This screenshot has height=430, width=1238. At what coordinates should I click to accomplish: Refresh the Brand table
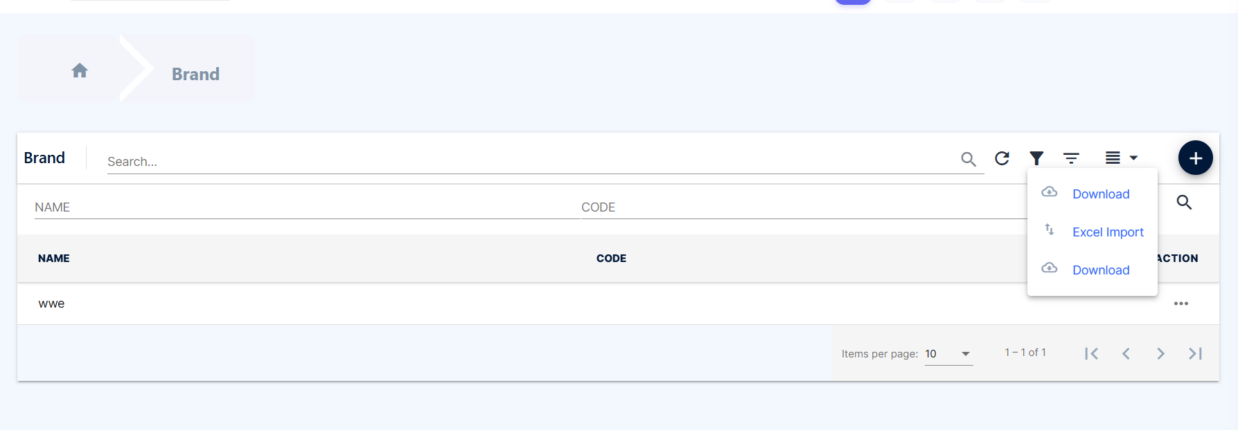pos(1002,158)
